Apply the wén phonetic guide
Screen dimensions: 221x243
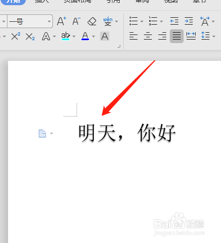(x=108, y=21)
